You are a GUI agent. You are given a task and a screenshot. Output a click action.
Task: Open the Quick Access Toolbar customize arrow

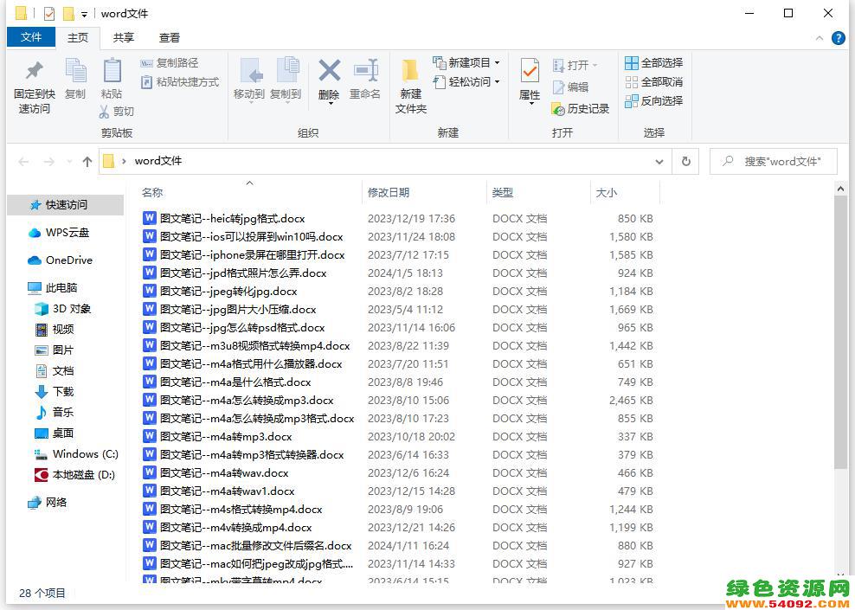click(84, 14)
